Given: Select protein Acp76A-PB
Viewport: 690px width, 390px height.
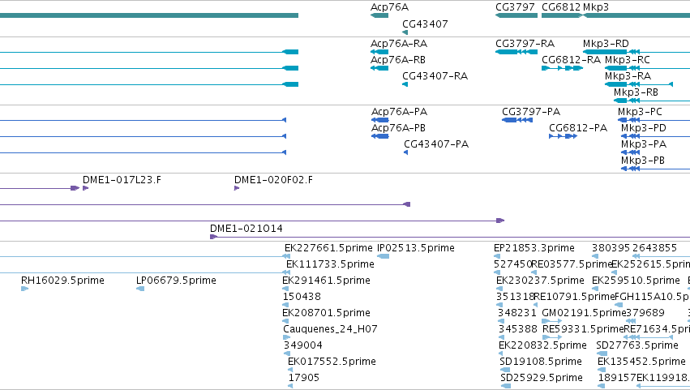Looking at the screenshot, I should 398,128.
